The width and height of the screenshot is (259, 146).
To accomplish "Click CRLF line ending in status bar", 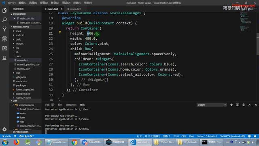I will coord(184,136).
